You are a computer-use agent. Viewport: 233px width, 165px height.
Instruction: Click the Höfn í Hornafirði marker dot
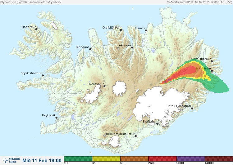tap(192, 108)
